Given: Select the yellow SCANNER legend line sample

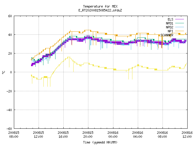Looking at the screenshot, I should pos(180,35).
